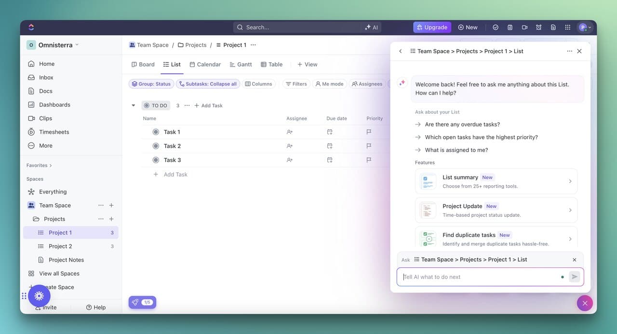Click the send arrow in AI chat input
The height and width of the screenshot is (334, 617).
coord(574,277)
